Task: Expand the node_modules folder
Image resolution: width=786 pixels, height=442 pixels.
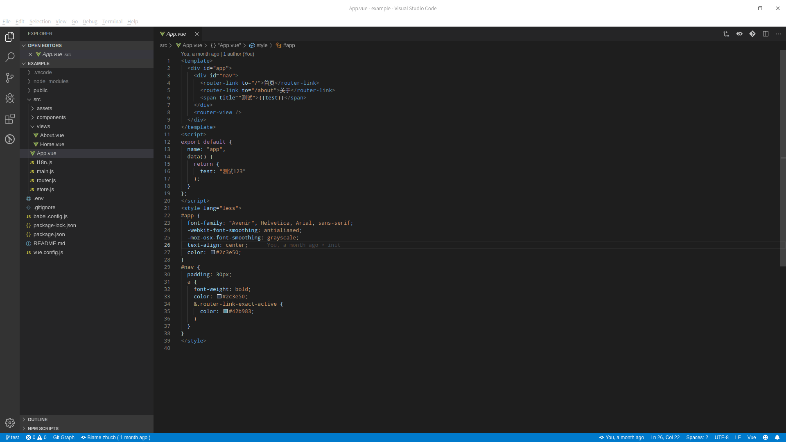Action: 51,81
